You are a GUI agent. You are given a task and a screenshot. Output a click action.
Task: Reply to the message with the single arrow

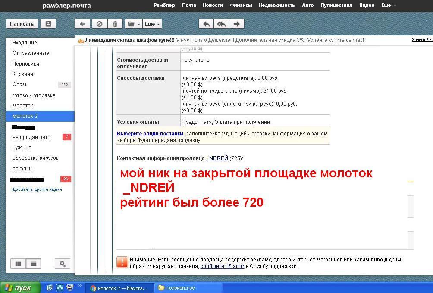click(x=206, y=24)
